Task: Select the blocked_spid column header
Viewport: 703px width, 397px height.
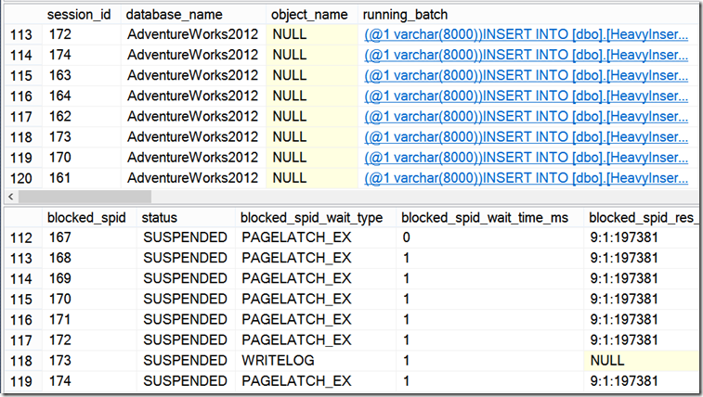Action: click(x=89, y=218)
